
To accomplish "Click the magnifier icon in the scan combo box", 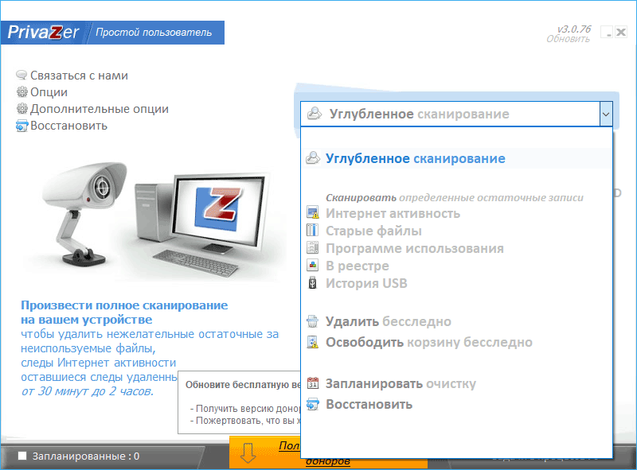I will tap(315, 114).
